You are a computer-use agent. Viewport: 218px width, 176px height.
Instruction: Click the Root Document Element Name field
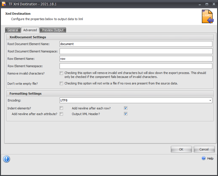(136, 44)
